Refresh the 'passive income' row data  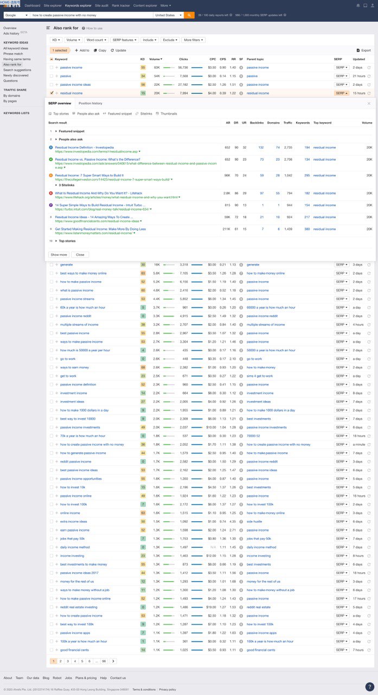[369, 68]
